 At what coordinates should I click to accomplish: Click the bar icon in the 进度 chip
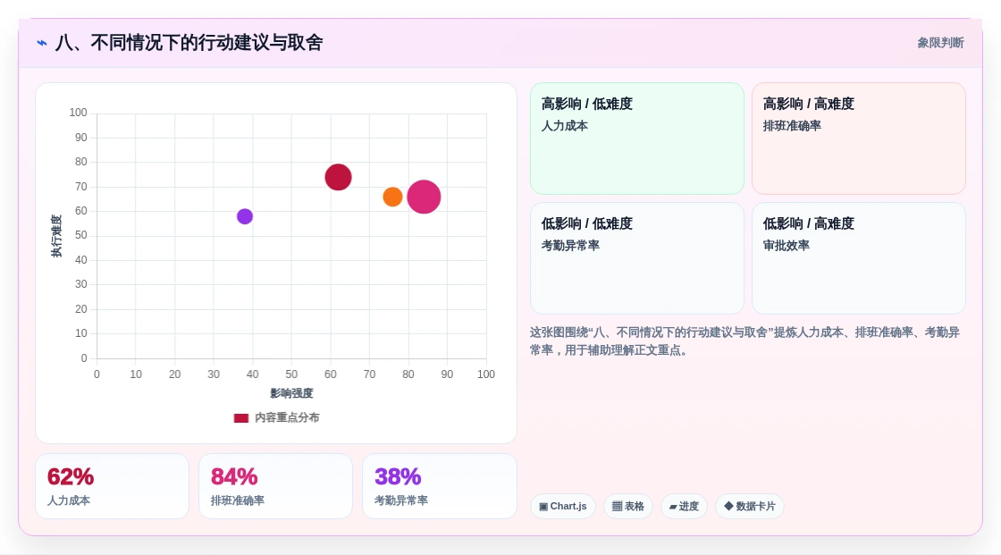tap(673, 507)
